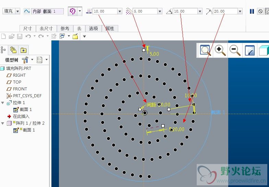Open the circular pattern shape button
The width and height of the screenshot is (269, 187).
coord(73,11)
